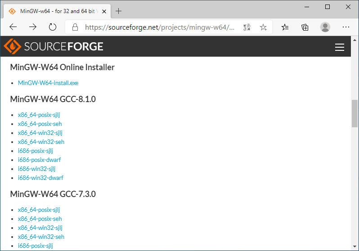Click the translate page icon in address bar
Image resolution: width=359 pixels, height=251 pixels.
pyautogui.click(x=247, y=27)
